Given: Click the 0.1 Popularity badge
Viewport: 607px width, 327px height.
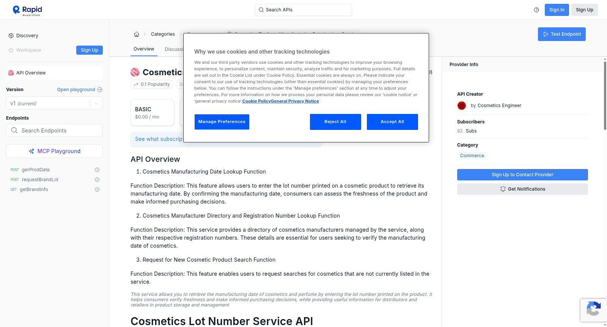Looking at the screenshot, I should tap(152, 84).
